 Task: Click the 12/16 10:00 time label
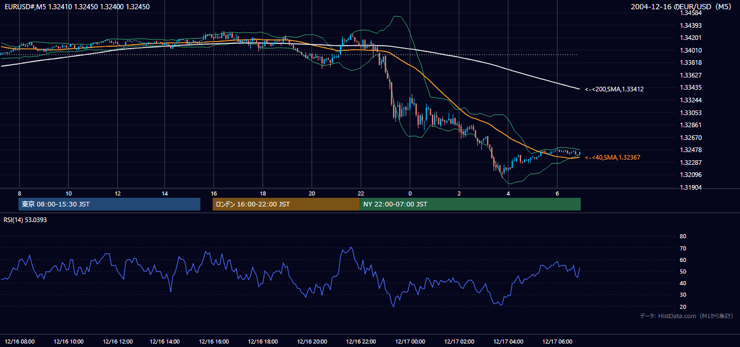click(x=68, y=341)
